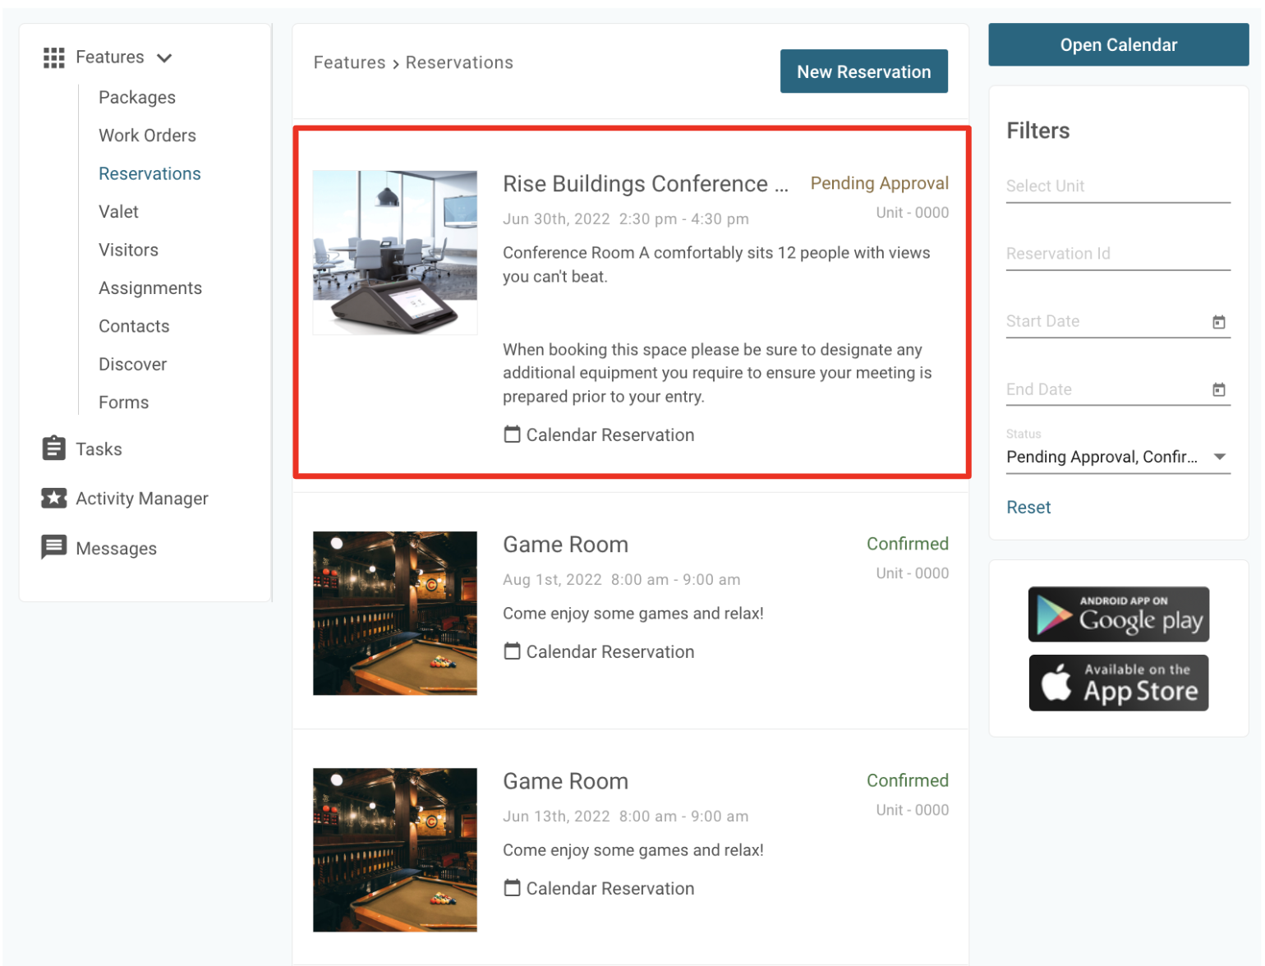The width and height of the screenshot is (1265, 966).
Task: Click the Tasks clipboard icon
Action: pyautogui.click(x=53, y=448)
